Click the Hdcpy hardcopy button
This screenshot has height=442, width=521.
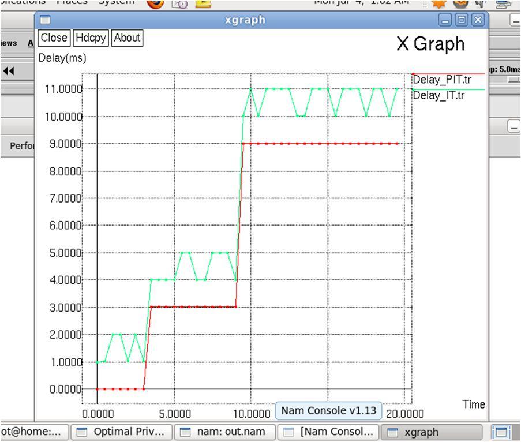pyautogui.click(x=91, y=38)
